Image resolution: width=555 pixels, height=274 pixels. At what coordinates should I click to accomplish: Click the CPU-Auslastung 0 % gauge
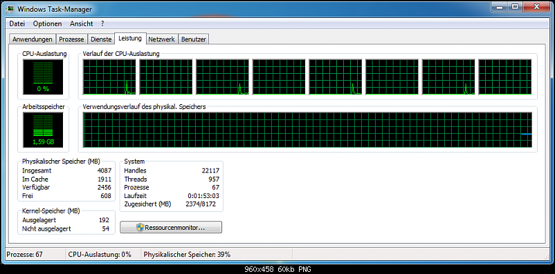pos(43,77)
